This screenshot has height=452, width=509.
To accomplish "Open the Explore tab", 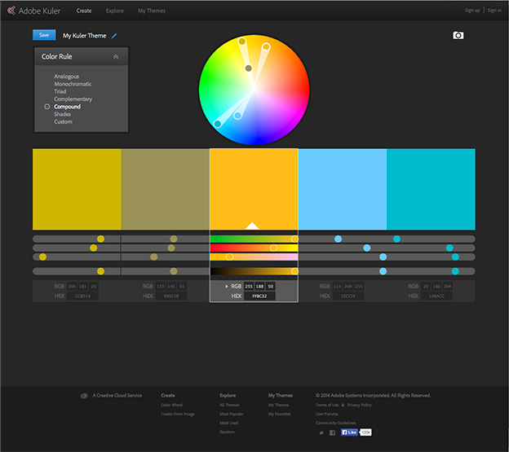I will click(x=114, y=11).
